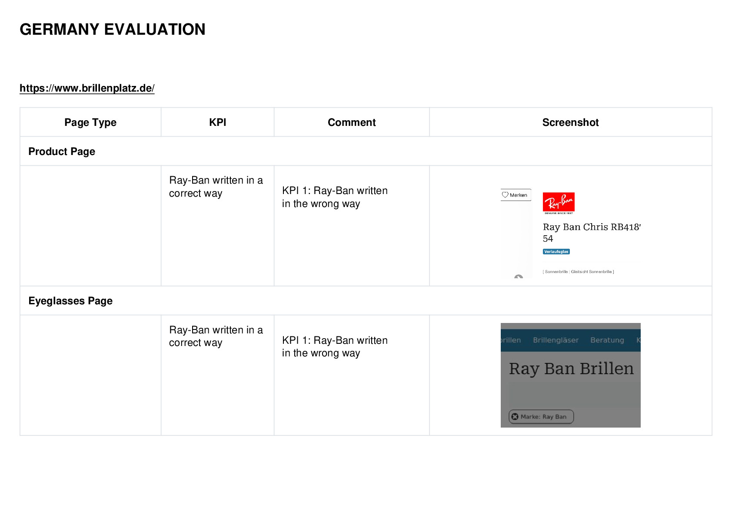Click the comment cell under Eyeglasses Page
The image size is (732, 517).
click(352, 375)
